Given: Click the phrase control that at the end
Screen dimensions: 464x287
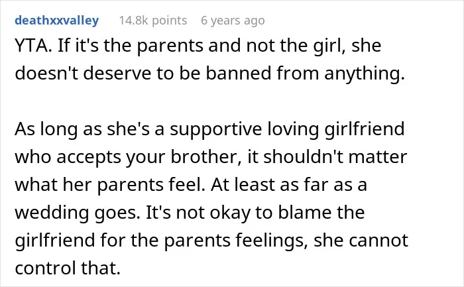Looking at the screenshot, I should (x=68, y=268).
